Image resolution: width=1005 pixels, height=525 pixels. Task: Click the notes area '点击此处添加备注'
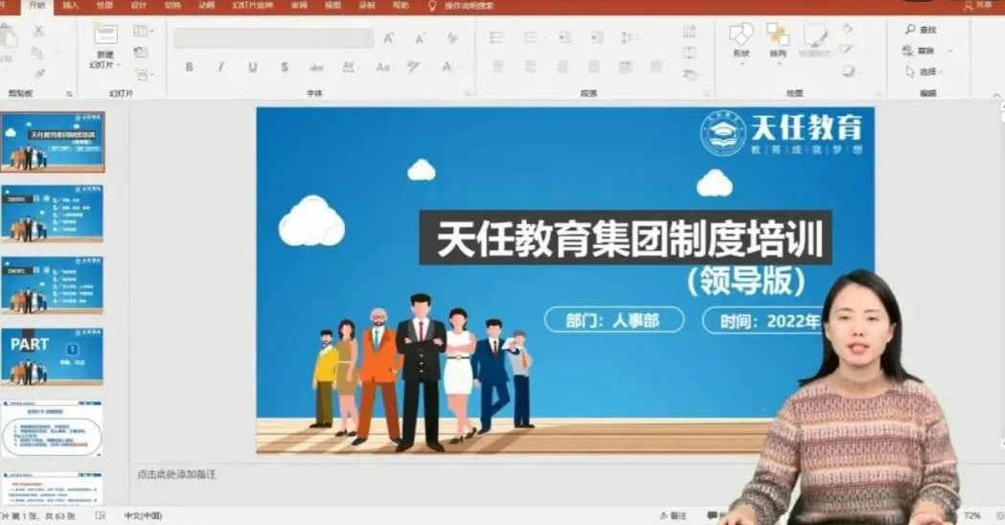176,474
